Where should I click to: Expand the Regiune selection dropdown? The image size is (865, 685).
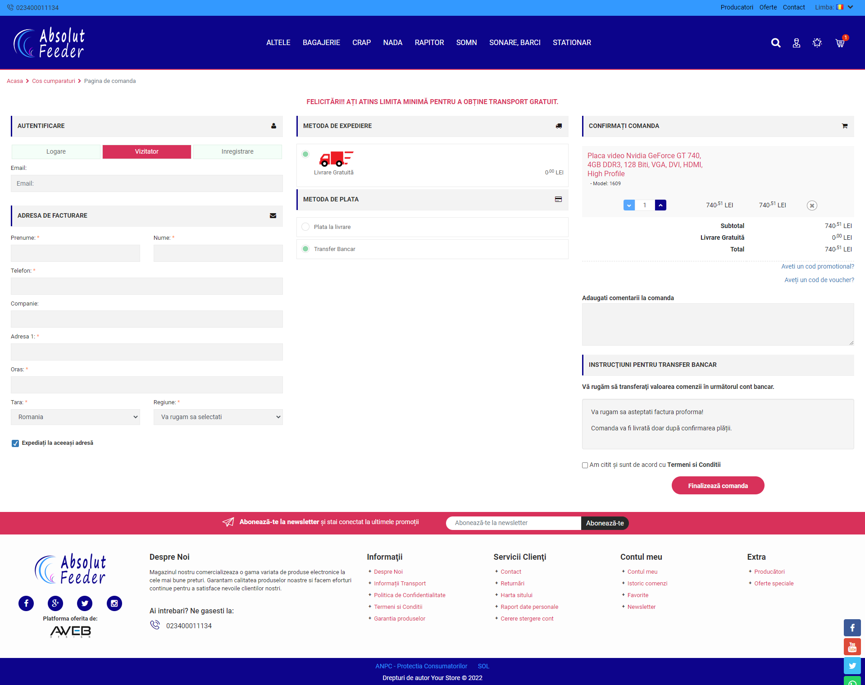(x=218, y=417)
